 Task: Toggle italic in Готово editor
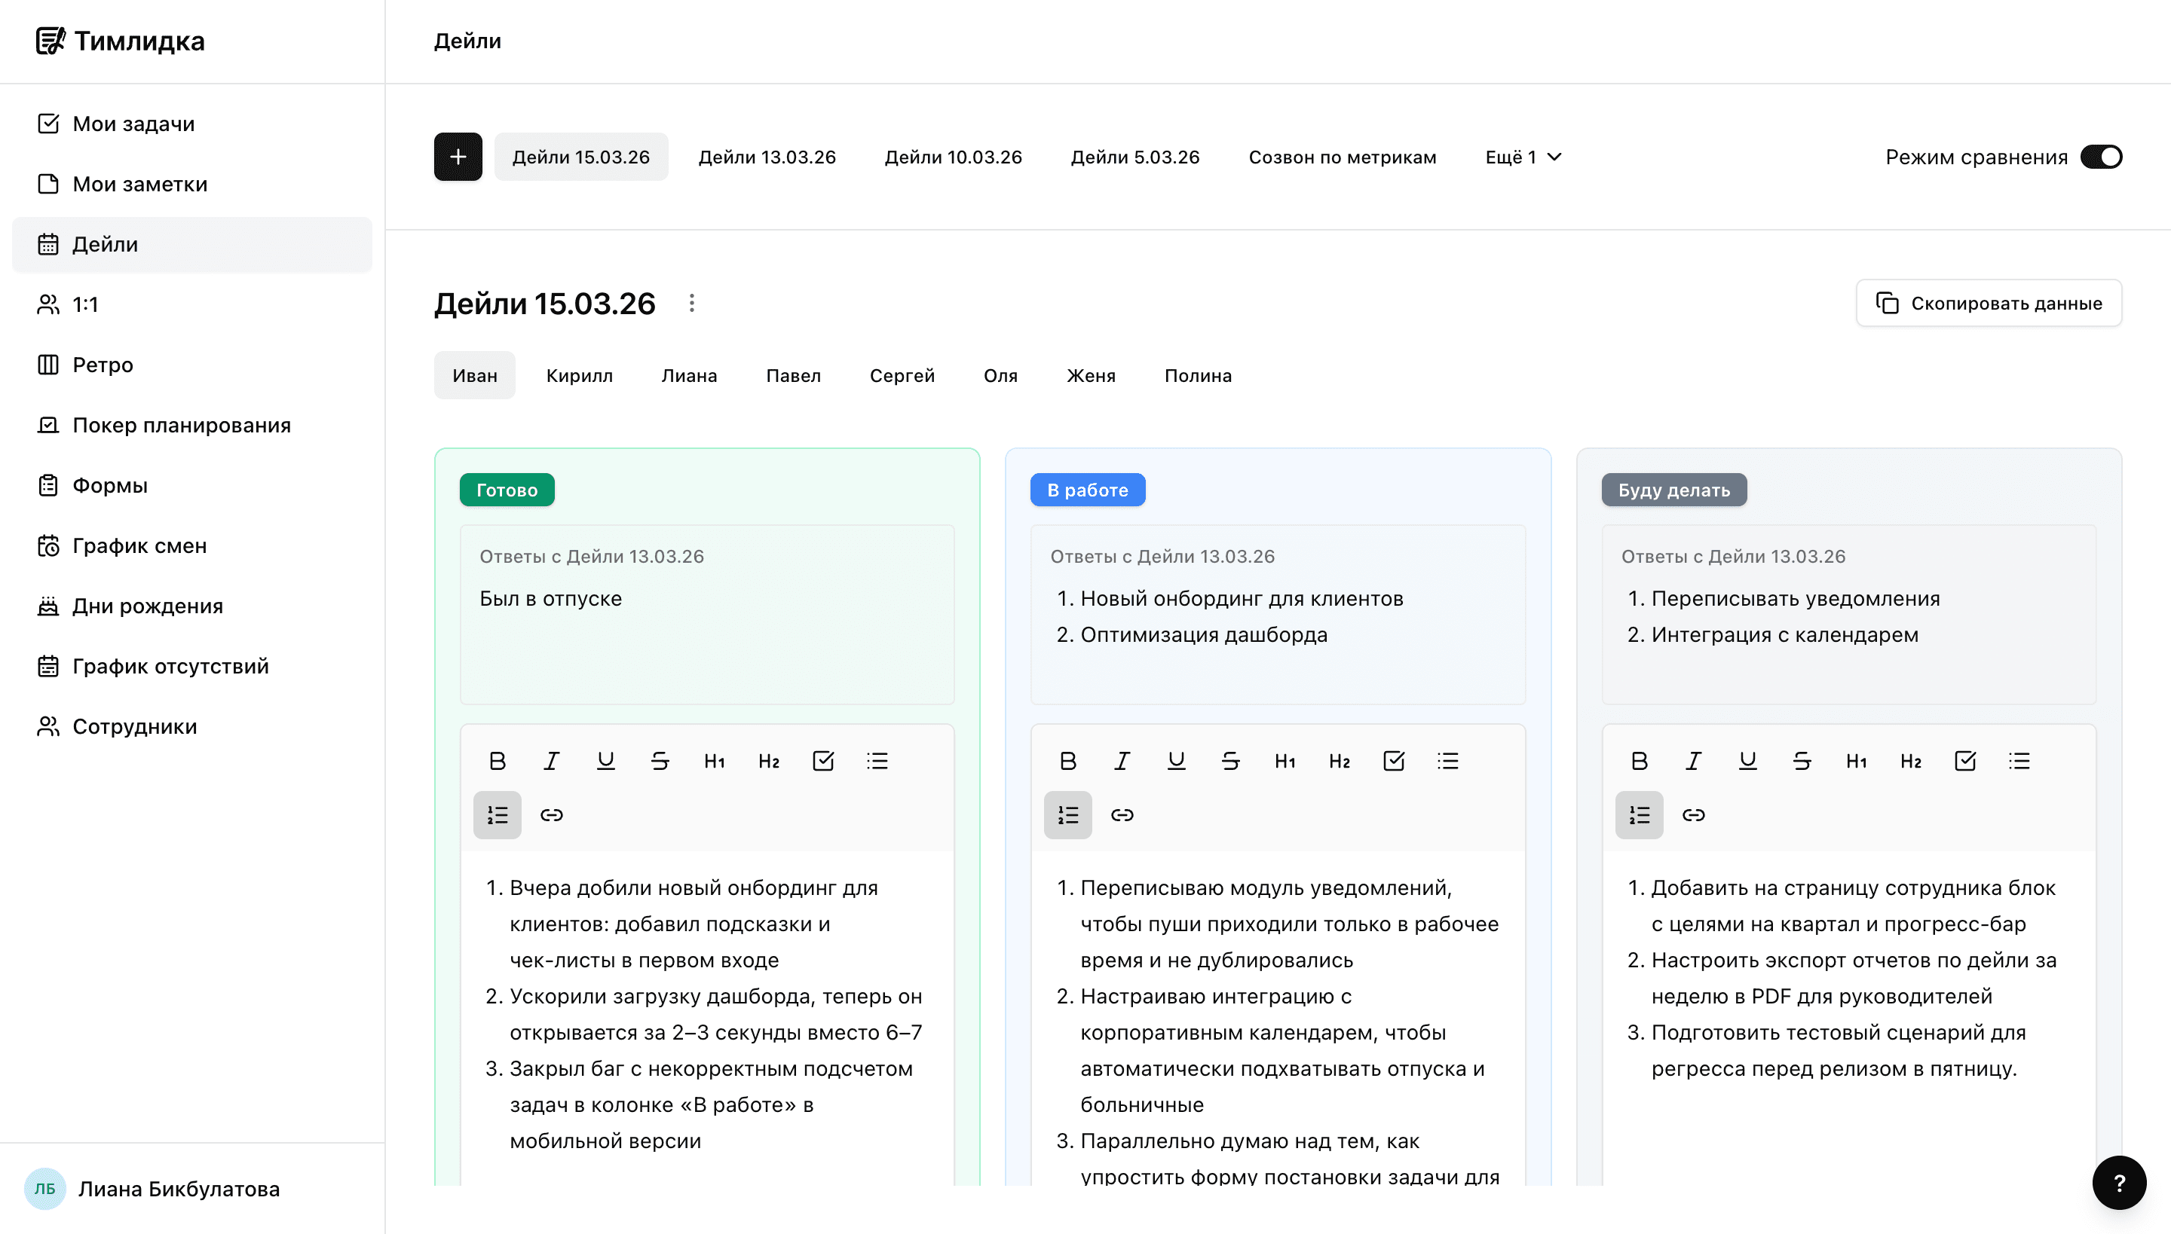(551, 761)
